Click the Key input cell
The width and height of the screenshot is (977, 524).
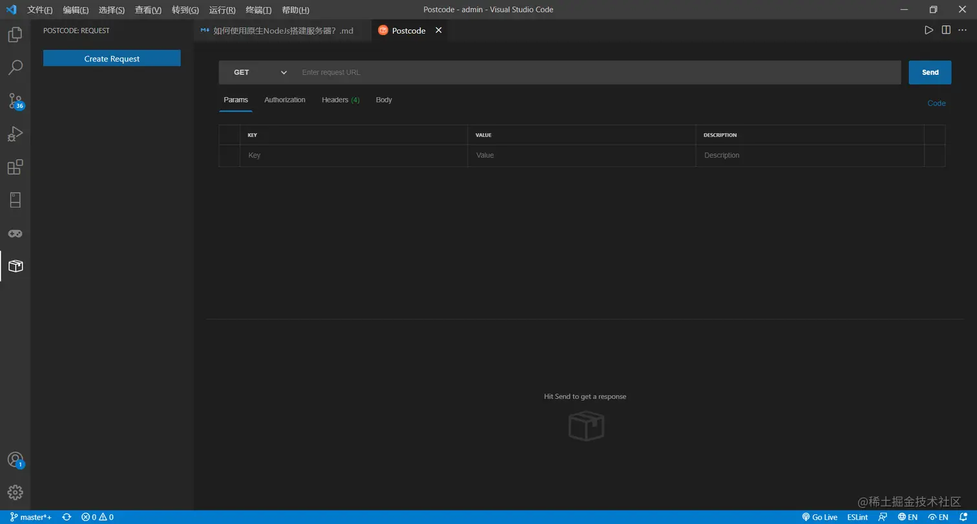[x=353, y=156]
